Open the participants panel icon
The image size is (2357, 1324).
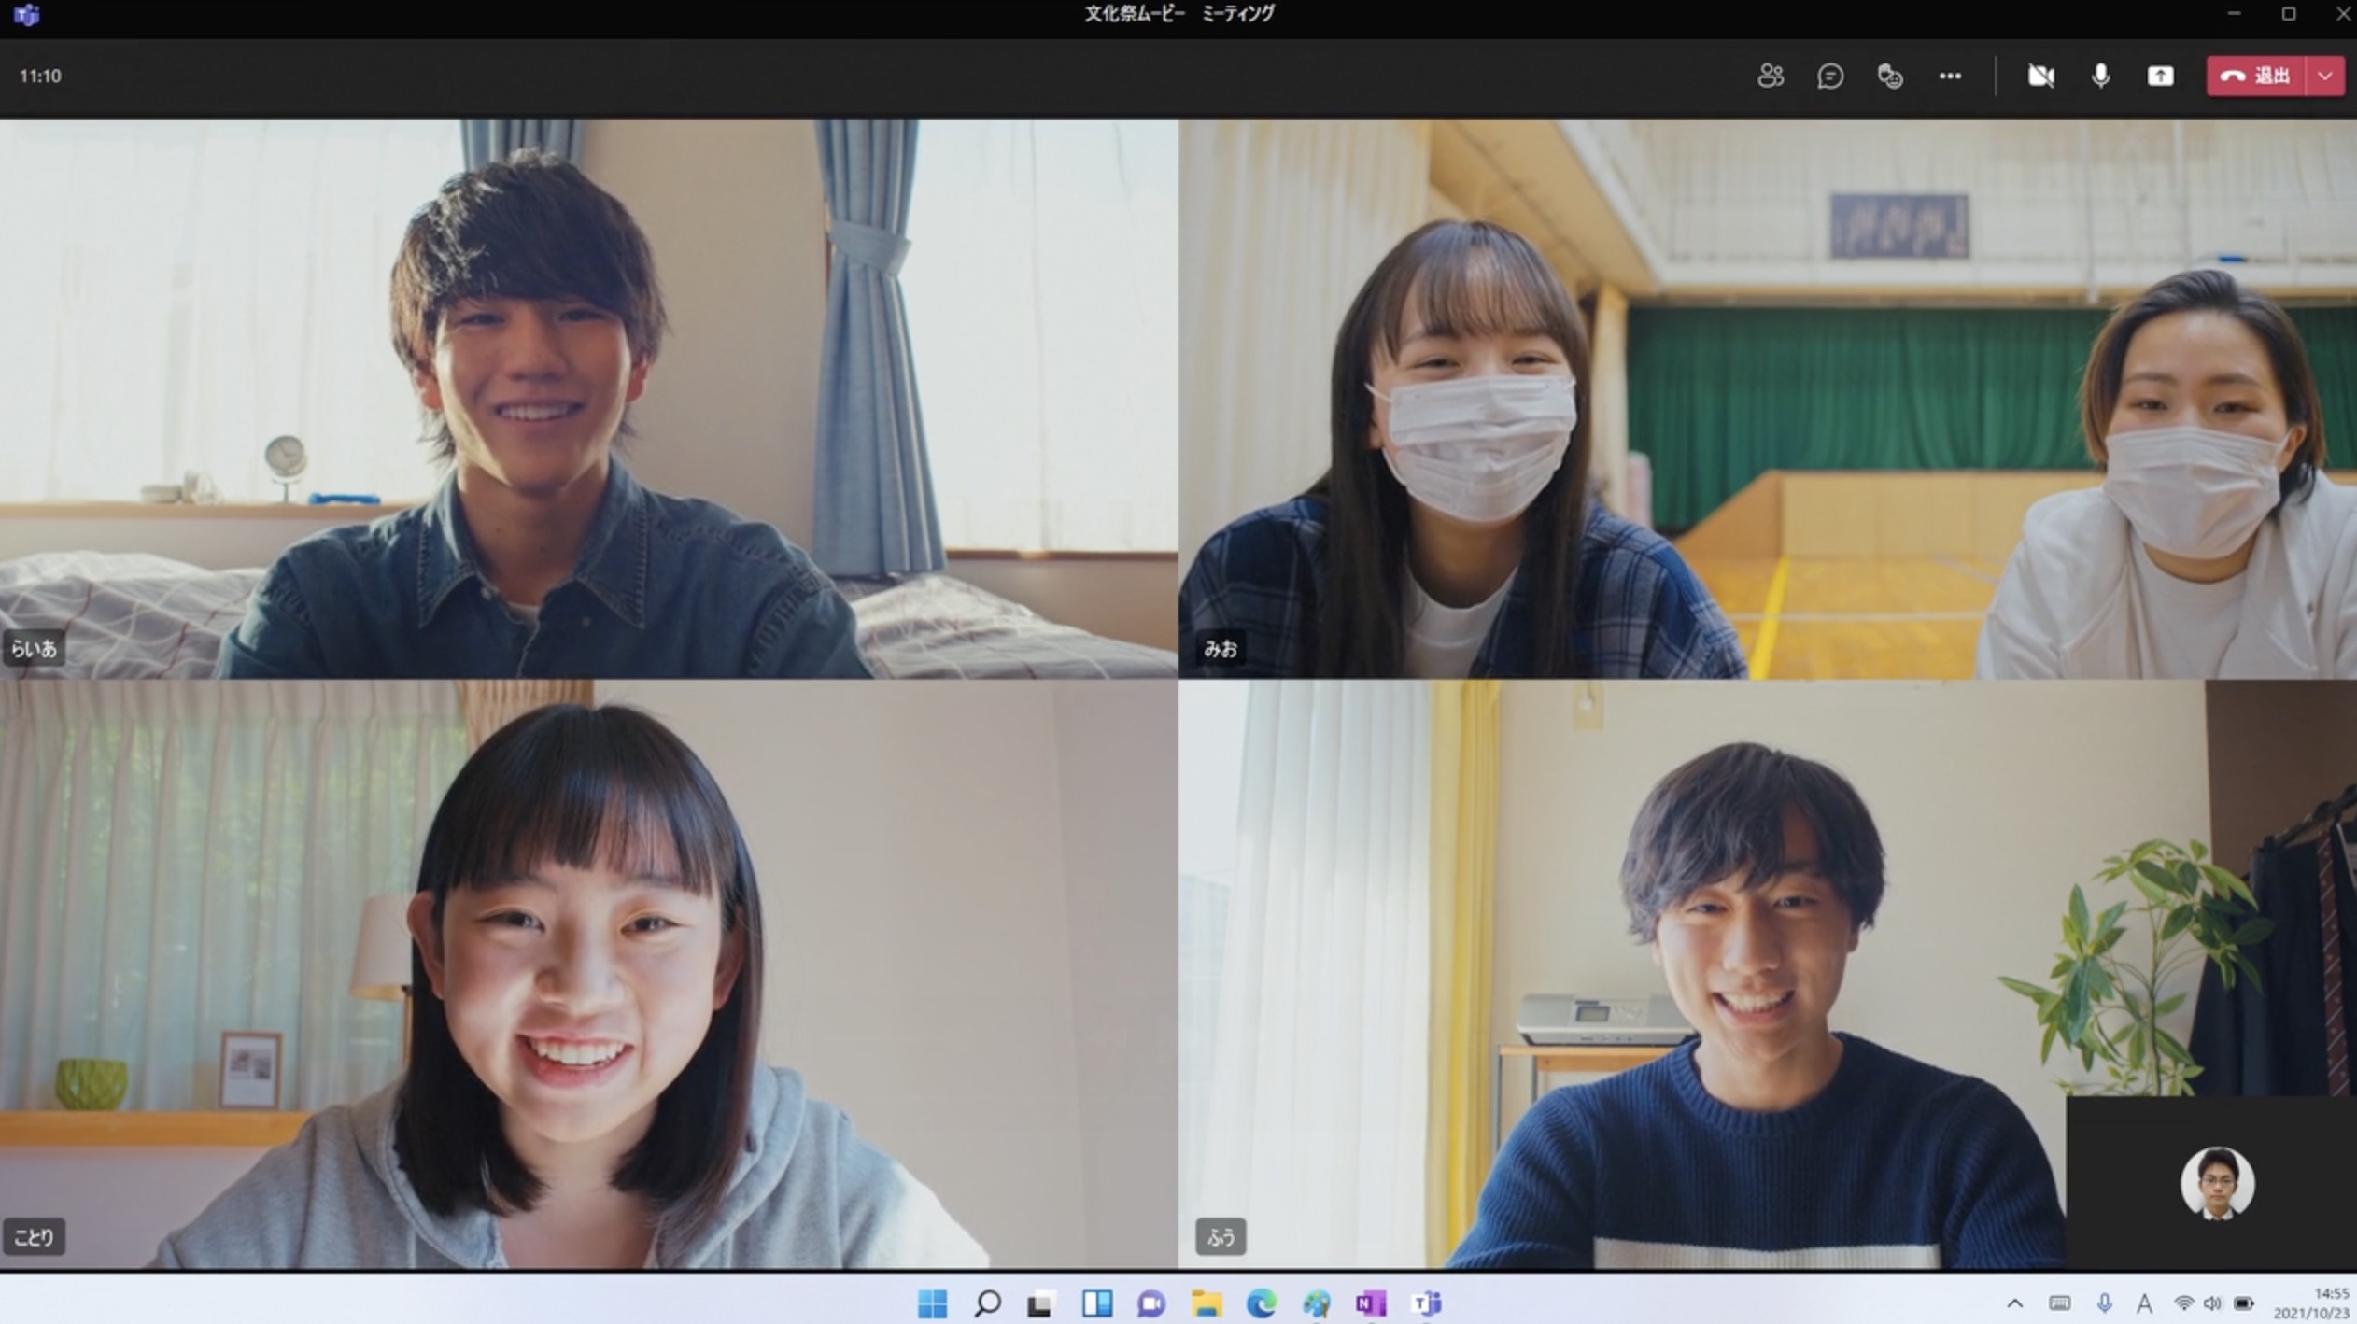1770,76
